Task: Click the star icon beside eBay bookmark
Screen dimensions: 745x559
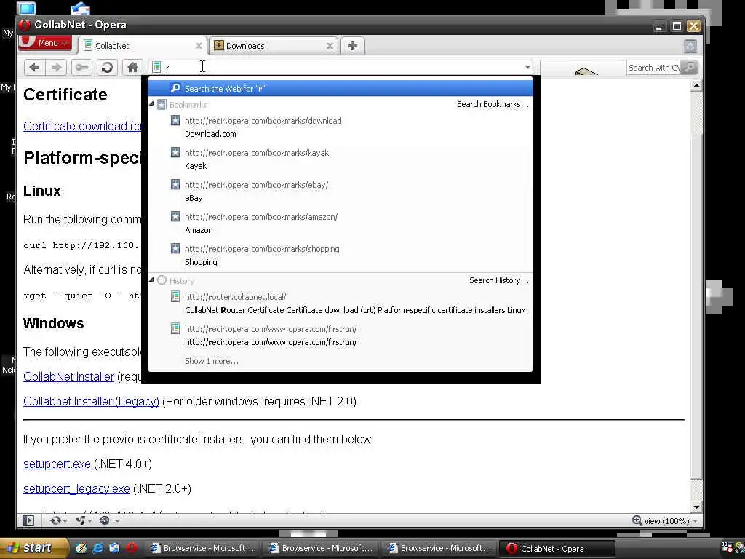Action: (175, 184)
